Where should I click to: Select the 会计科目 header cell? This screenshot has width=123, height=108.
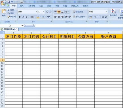49,36
